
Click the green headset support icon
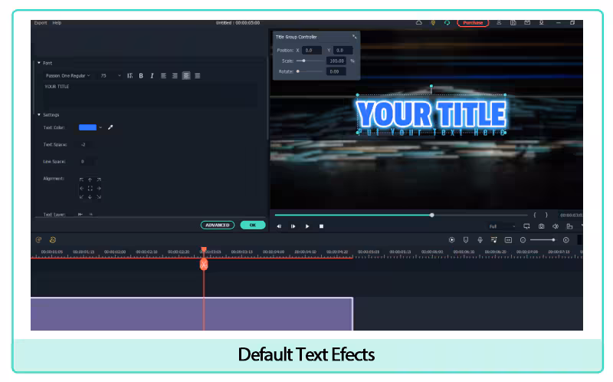pos(447,23)
